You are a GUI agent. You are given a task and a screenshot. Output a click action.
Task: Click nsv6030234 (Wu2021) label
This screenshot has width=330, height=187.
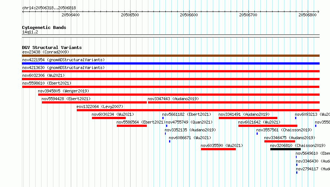(x=113, y=114)
